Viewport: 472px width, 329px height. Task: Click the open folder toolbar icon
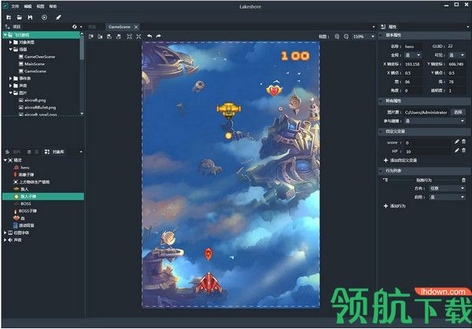pos(19,17)
